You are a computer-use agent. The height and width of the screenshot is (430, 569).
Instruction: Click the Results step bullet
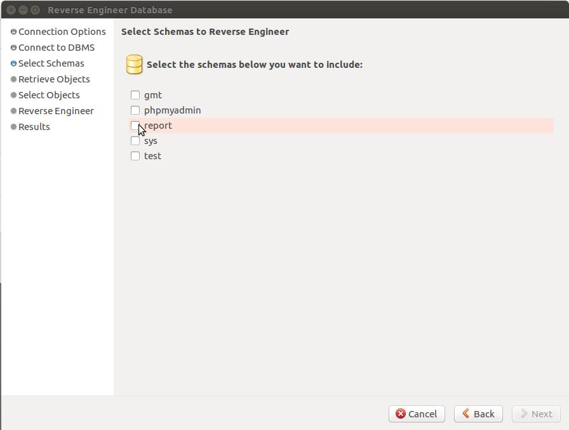click(13, 127)
